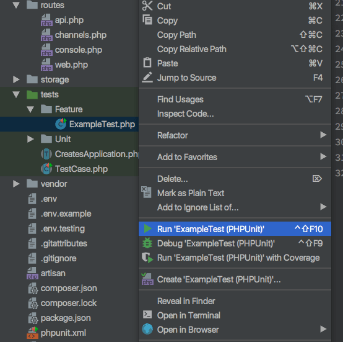Open the Add to Ignore List submenu arrow

pyautogui.click(x=323, y=207)
